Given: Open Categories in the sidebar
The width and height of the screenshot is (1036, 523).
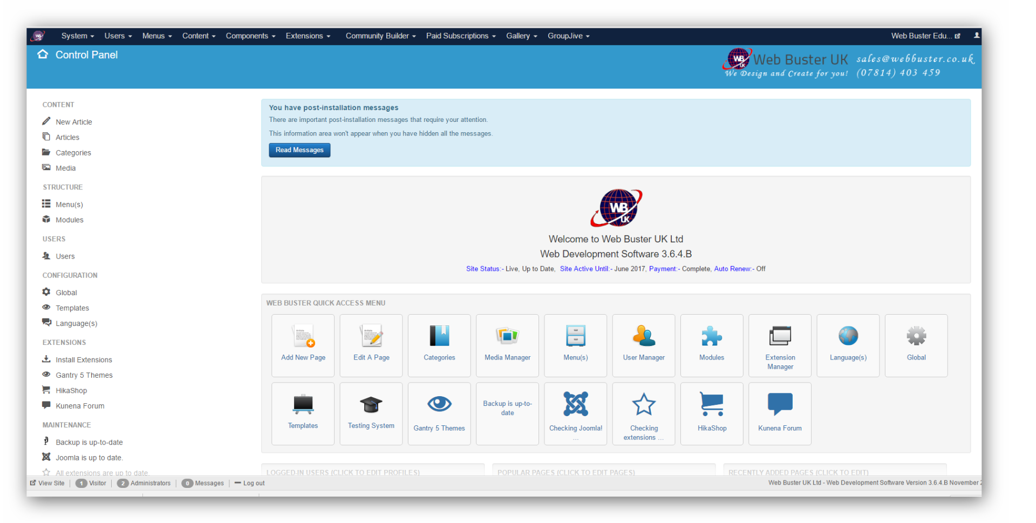Looking at the screenshot, I should click(x=73, y=153).
